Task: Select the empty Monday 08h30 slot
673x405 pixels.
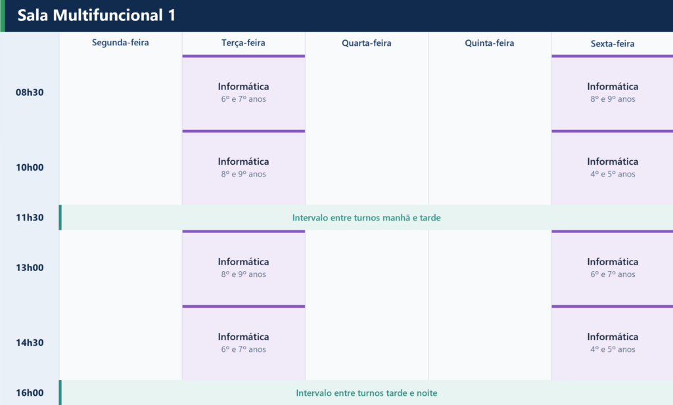Action: click(x=121, y=92)
